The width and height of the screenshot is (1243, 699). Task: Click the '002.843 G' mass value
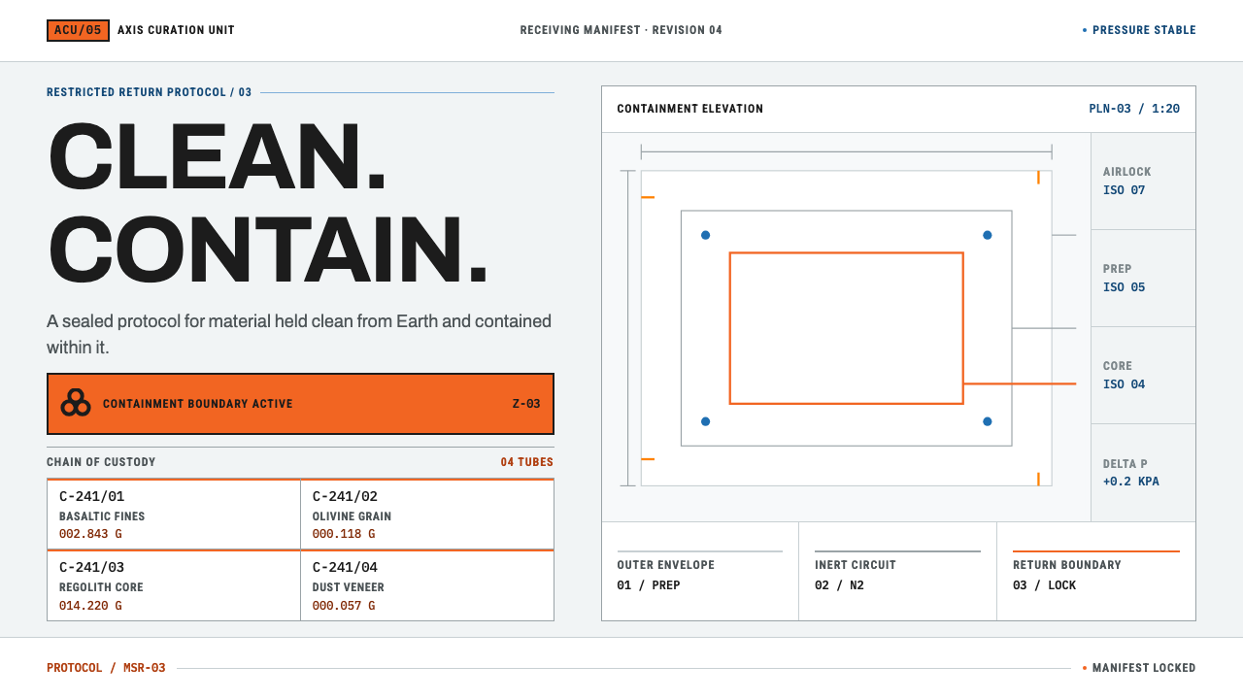tap(90, 534)
